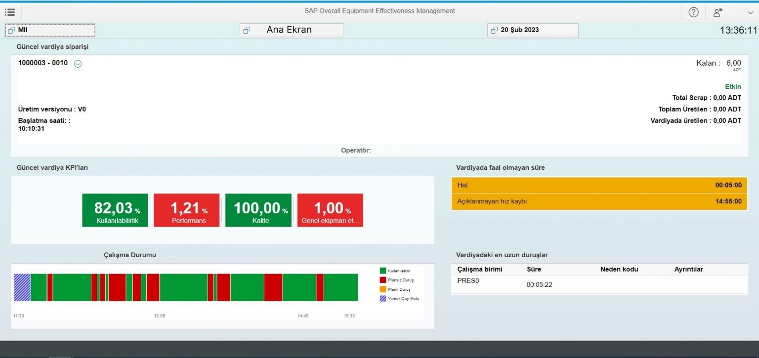Image resolution: width=759 pixels, height=358 pixels.
Task: Select the Ana Ekran screen tab
Action: [291, 30]
